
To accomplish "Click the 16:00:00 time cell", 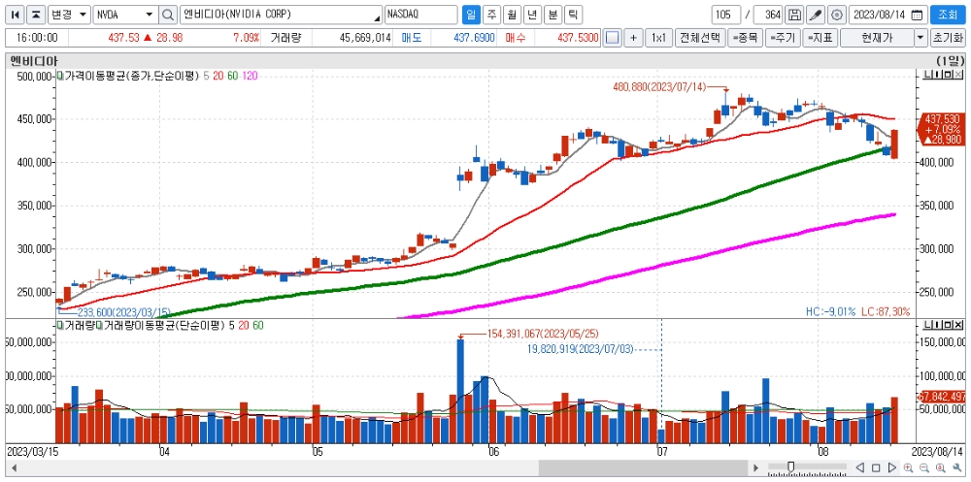I will [37, 39].
